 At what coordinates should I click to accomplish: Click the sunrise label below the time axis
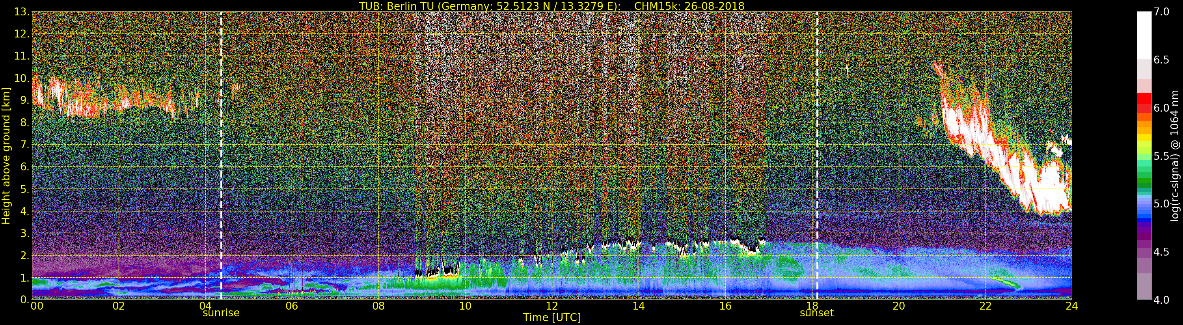point(221,313)
